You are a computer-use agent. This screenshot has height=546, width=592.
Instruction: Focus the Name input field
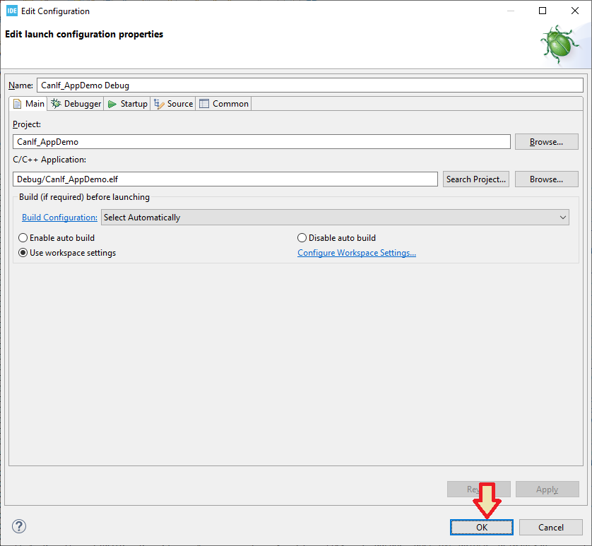(310, 85)
